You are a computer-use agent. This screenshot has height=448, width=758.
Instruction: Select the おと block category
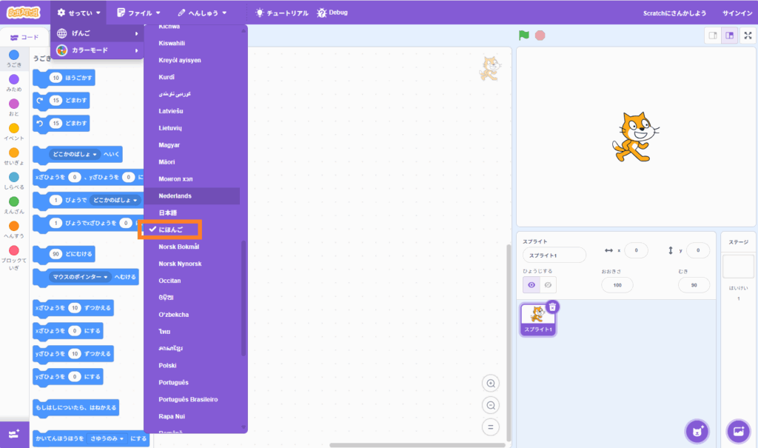(x=14, y=107)
